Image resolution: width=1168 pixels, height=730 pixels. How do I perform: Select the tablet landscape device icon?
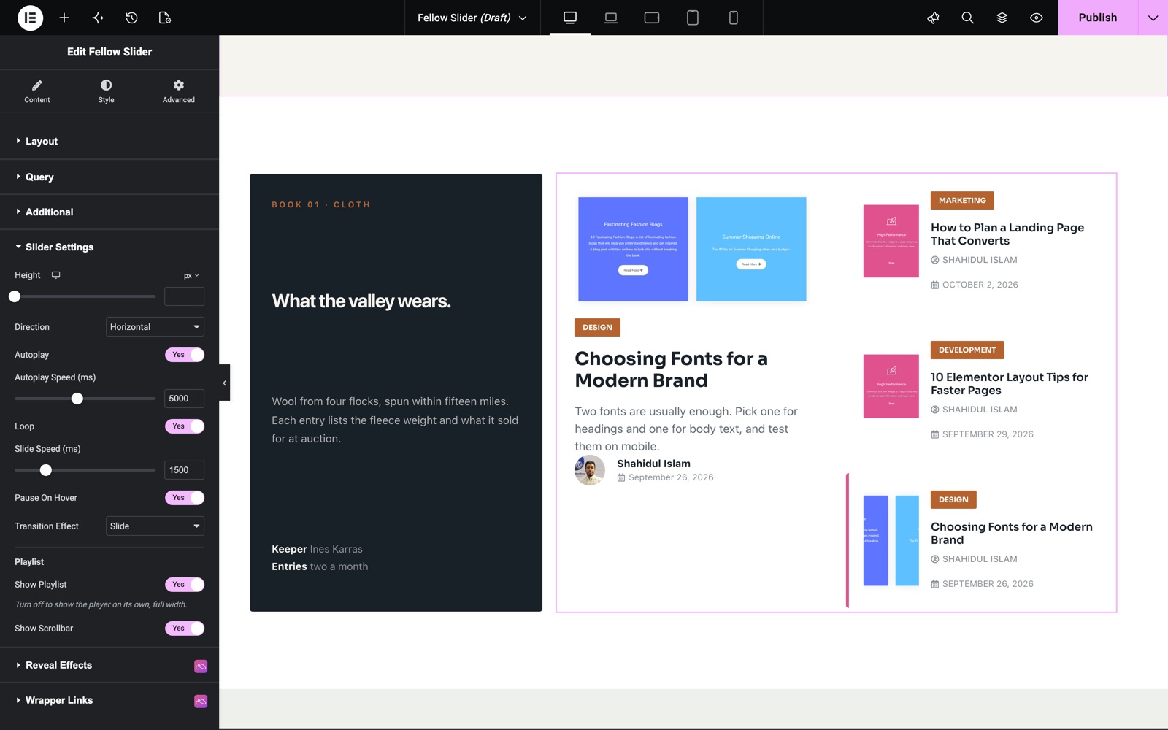click(x=652, y=18)
